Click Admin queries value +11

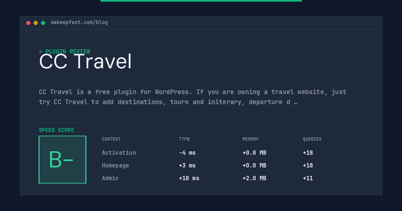(308, 178)
